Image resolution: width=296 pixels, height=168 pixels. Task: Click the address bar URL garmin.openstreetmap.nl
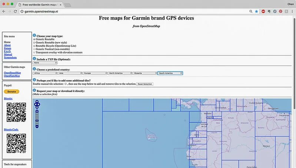point(41,11)
